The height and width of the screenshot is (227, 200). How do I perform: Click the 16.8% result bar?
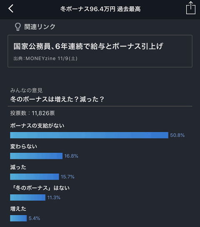point(36,156)
